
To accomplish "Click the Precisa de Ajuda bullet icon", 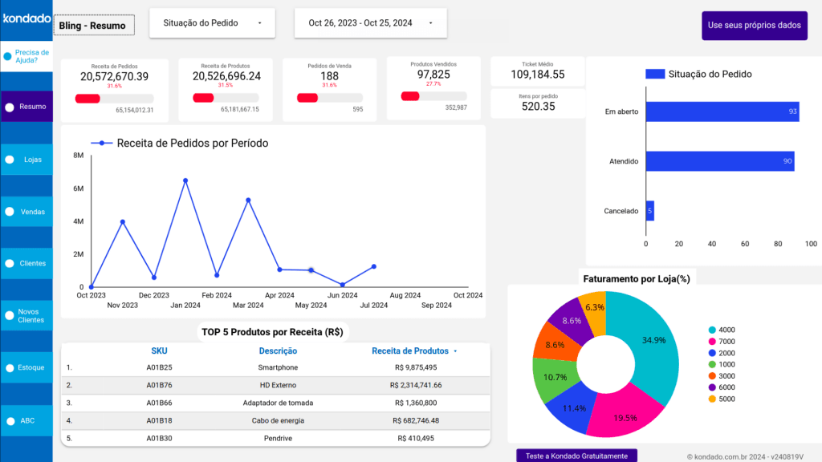I will [7, 56].
